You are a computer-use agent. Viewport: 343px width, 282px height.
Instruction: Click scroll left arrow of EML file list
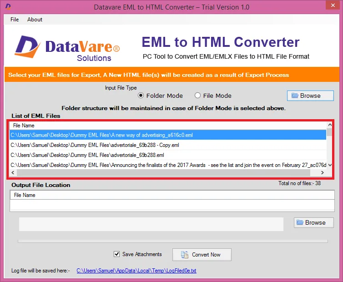tap(13, 173)
